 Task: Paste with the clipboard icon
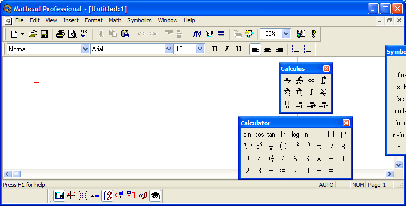tap(125, 34)
